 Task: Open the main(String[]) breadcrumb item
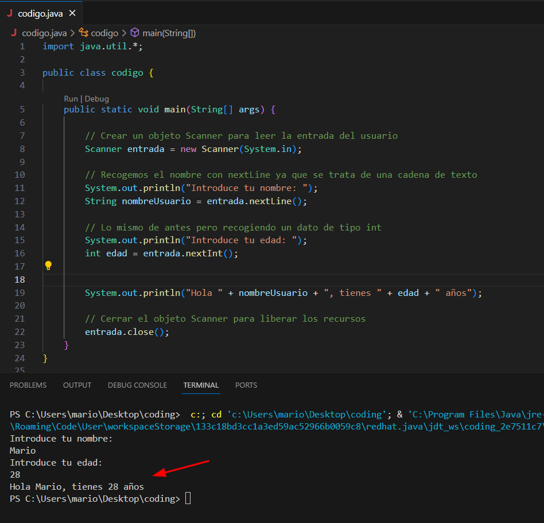[169, 33]
